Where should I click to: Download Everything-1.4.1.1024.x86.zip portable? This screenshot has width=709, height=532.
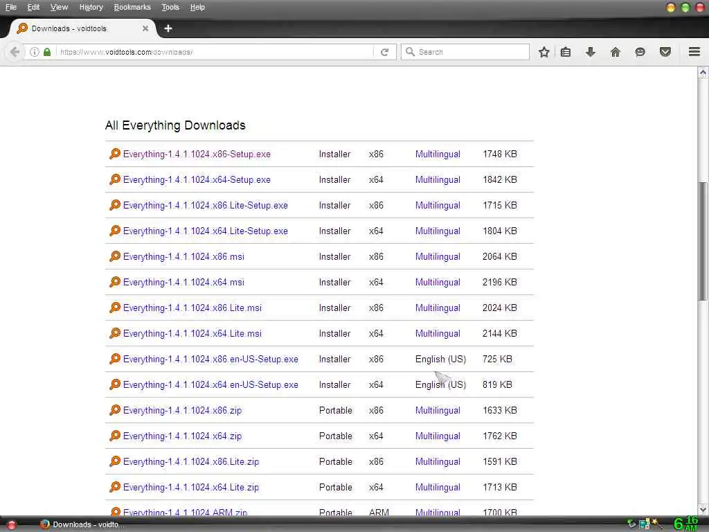tap(182, 411)
